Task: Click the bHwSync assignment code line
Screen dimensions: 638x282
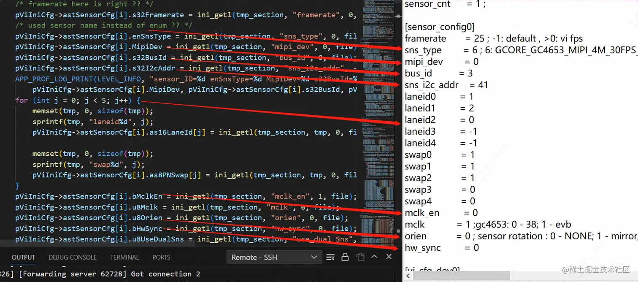Action: tap(186, 228)
